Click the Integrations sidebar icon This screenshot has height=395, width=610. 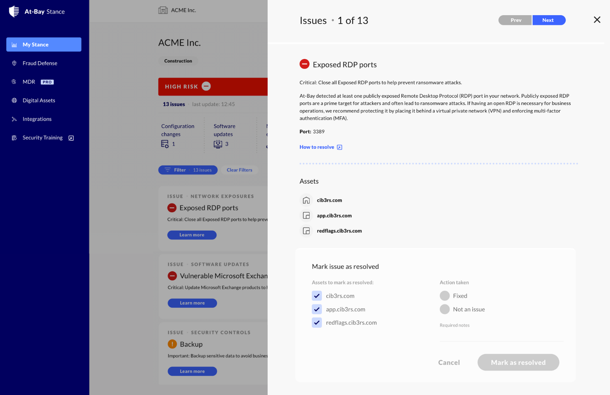click(x=14, y=119)
